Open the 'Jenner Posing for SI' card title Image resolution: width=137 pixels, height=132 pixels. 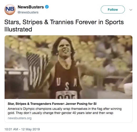52,104
